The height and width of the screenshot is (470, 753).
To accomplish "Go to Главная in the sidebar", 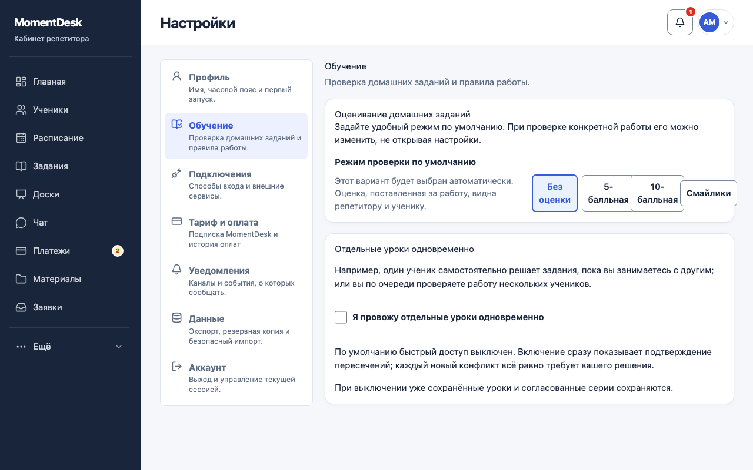I will pos(71,82).
